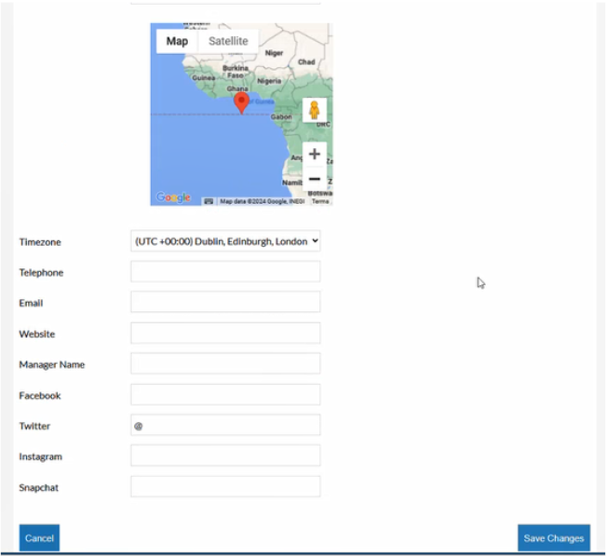The width and height of the screenshot is (607, 556).
Task: Open map keyboard shortcuts icon
Action: [209, 200]
